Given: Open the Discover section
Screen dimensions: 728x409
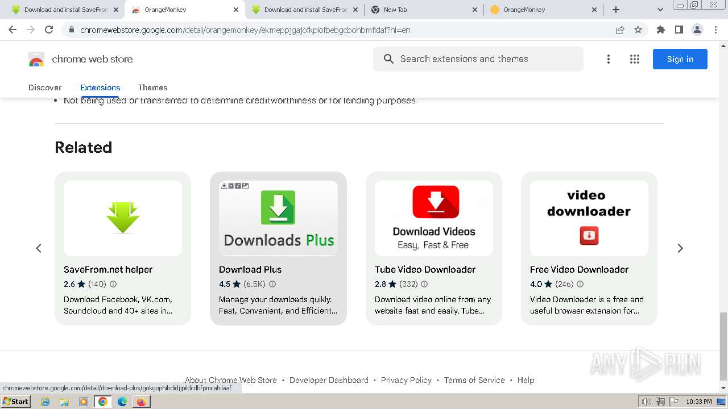Looking at the screenshot, I should point(45,87).
